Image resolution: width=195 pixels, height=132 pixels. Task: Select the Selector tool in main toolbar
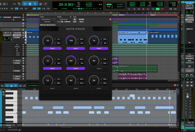(30, 4)
